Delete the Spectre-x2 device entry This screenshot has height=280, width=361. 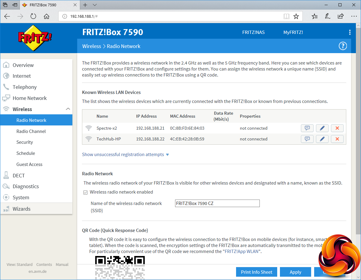click(337, 128)
